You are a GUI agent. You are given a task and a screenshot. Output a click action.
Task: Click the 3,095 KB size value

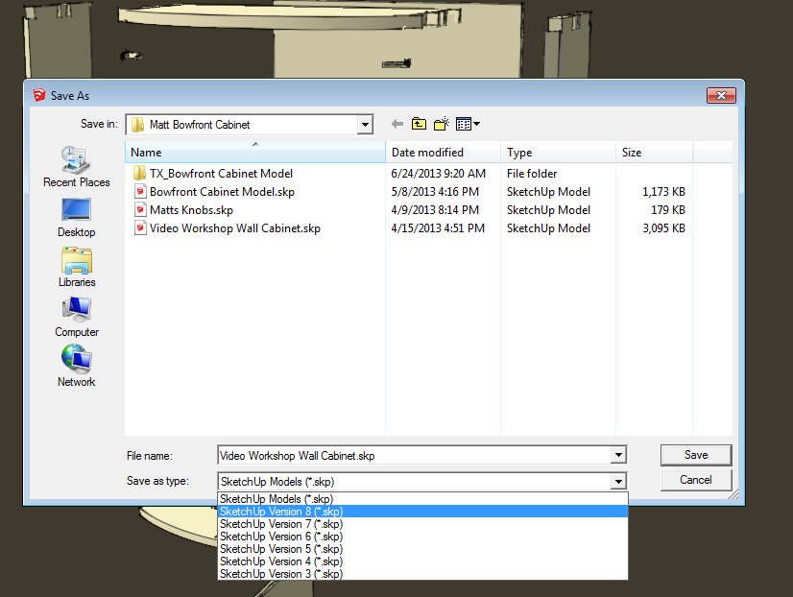click(663, 228)
